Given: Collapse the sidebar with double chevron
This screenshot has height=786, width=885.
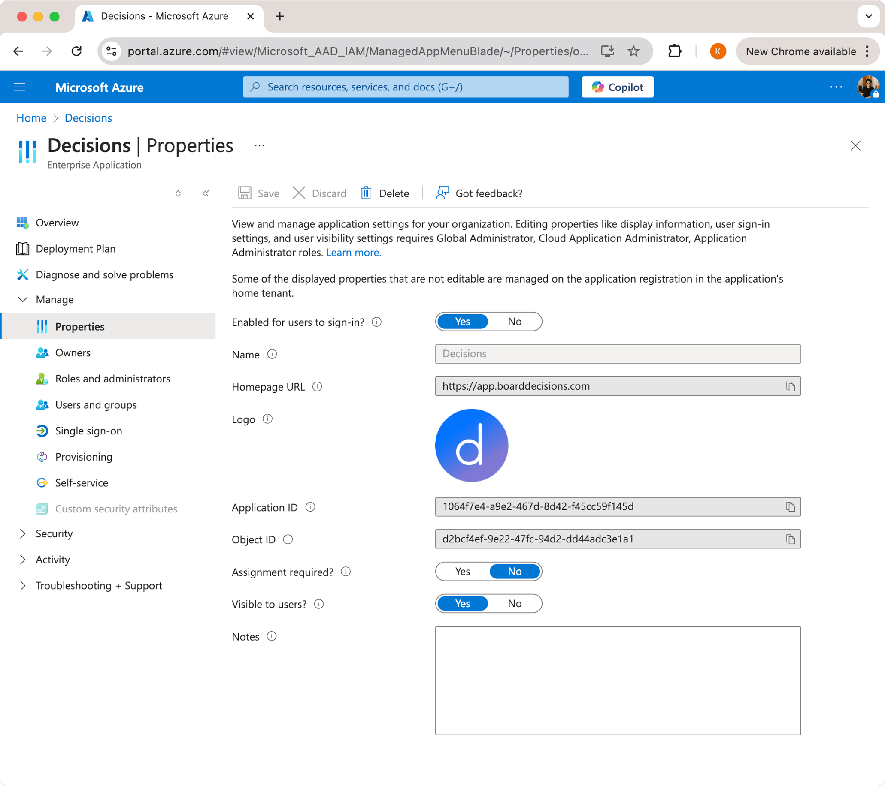Looking at the screenshot, I should pos(206,193).
